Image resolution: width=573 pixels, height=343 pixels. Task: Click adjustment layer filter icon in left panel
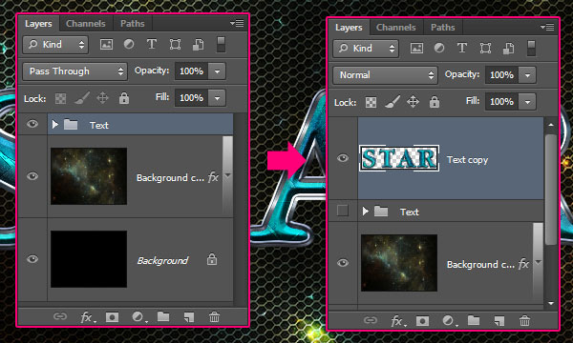pos(129,44)
